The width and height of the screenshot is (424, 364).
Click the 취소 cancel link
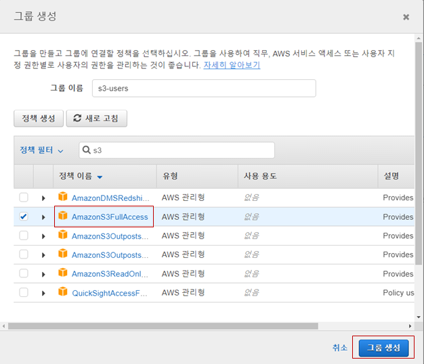[339, 348]
